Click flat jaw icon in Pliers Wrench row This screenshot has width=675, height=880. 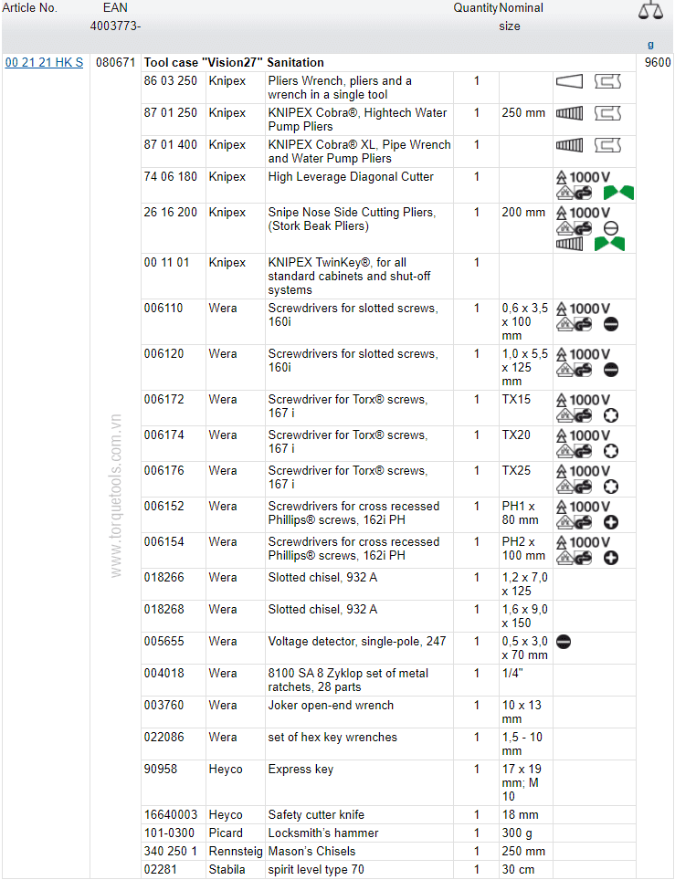(569, 82)
